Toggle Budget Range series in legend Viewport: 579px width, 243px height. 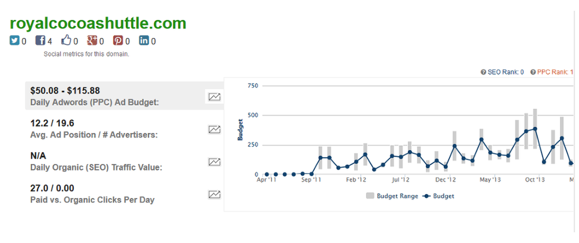(x=392, y=196)
